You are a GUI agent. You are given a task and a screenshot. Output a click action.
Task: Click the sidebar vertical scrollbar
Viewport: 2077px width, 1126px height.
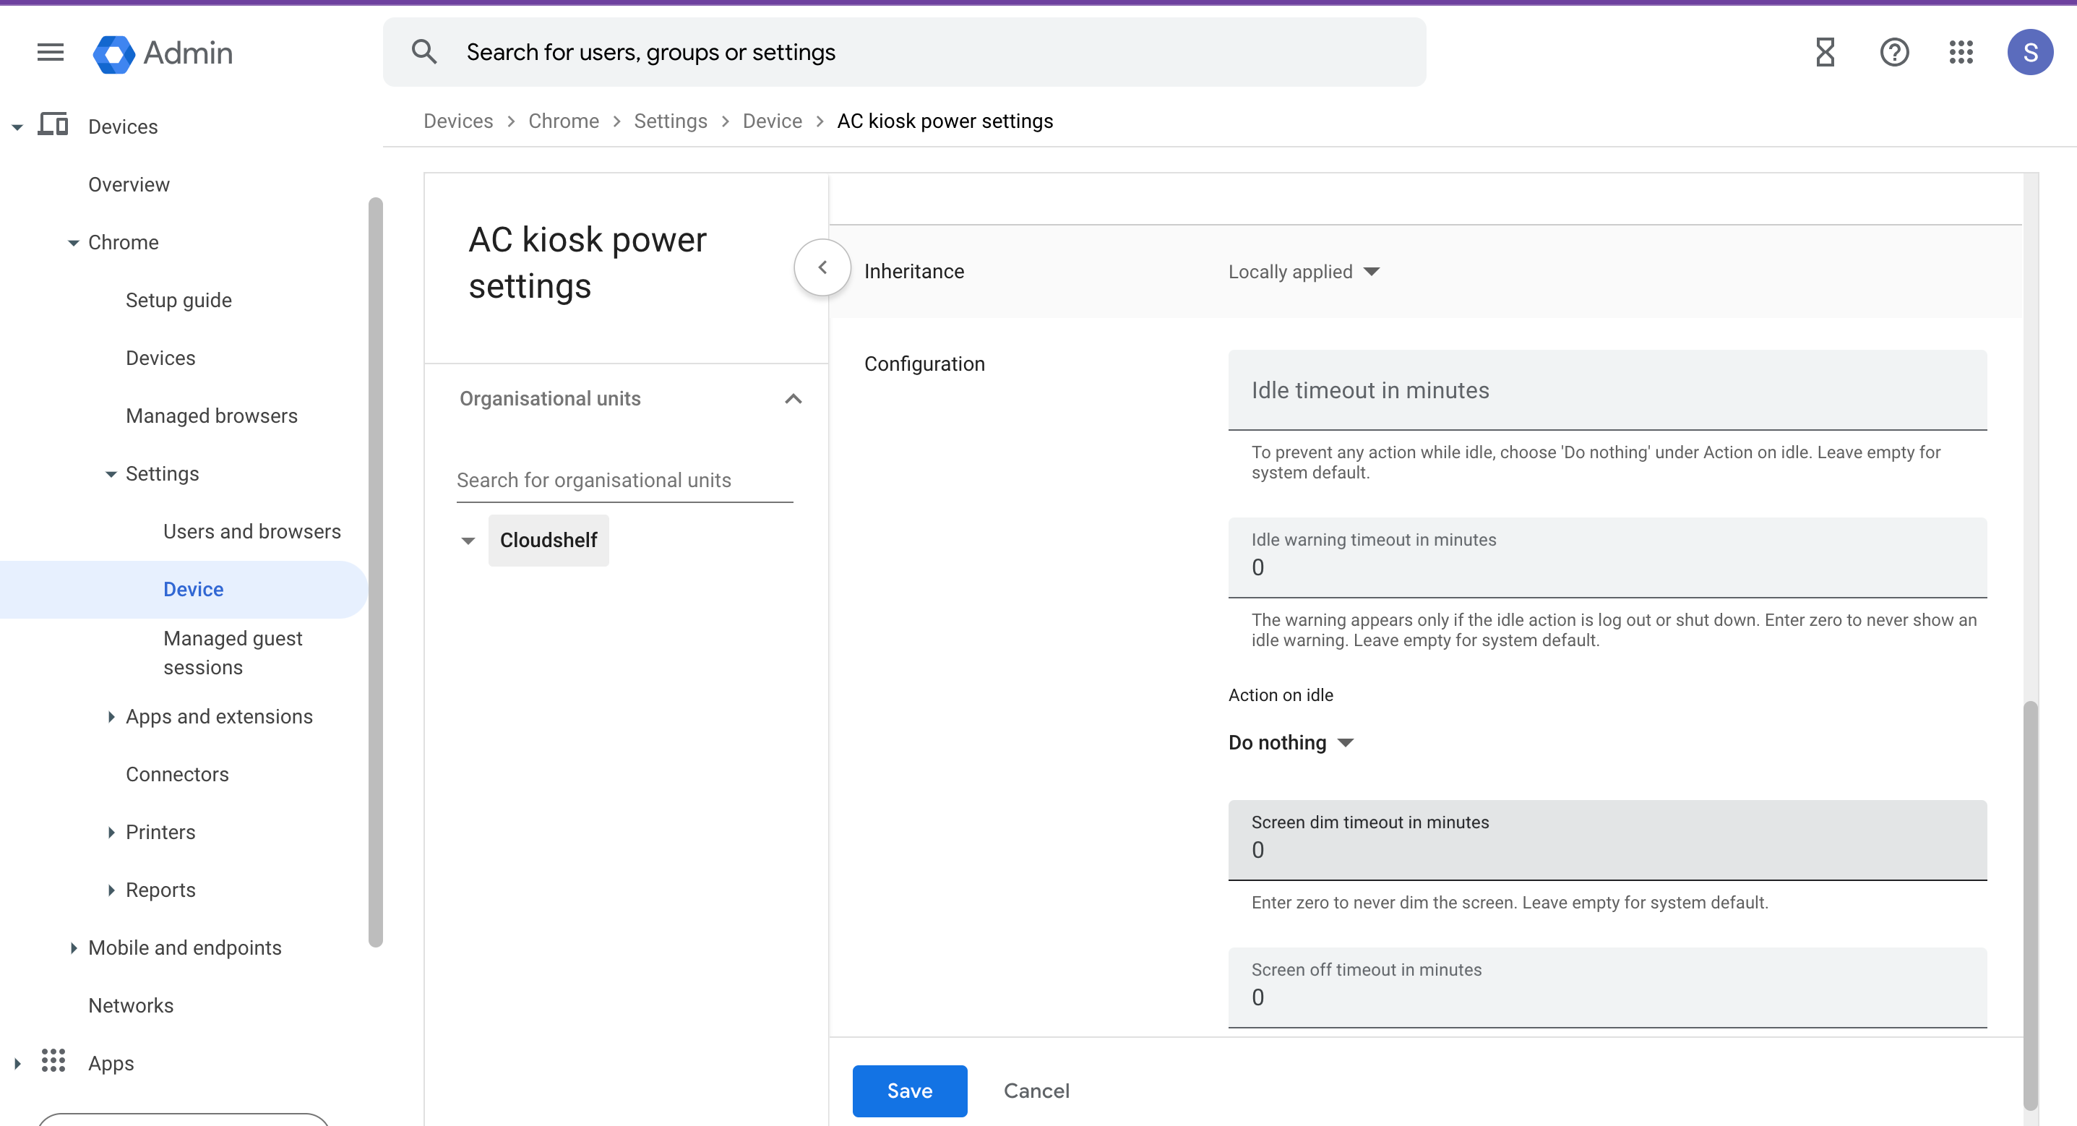[375, 571]
